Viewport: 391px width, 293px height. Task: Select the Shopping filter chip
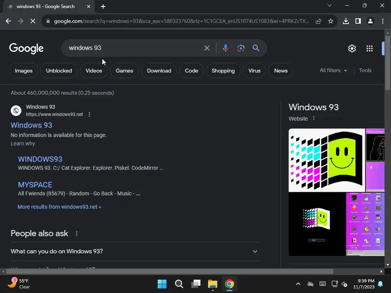(x=223, y=71)
